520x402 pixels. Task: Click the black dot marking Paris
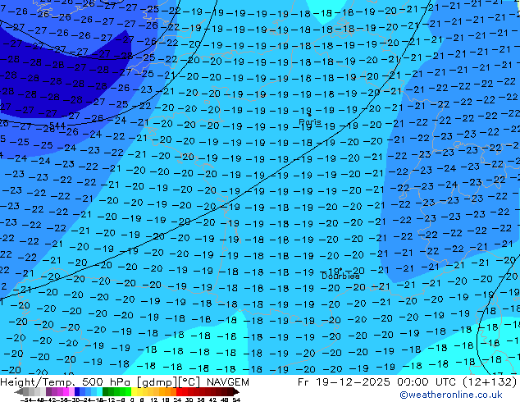click(310, 115)
